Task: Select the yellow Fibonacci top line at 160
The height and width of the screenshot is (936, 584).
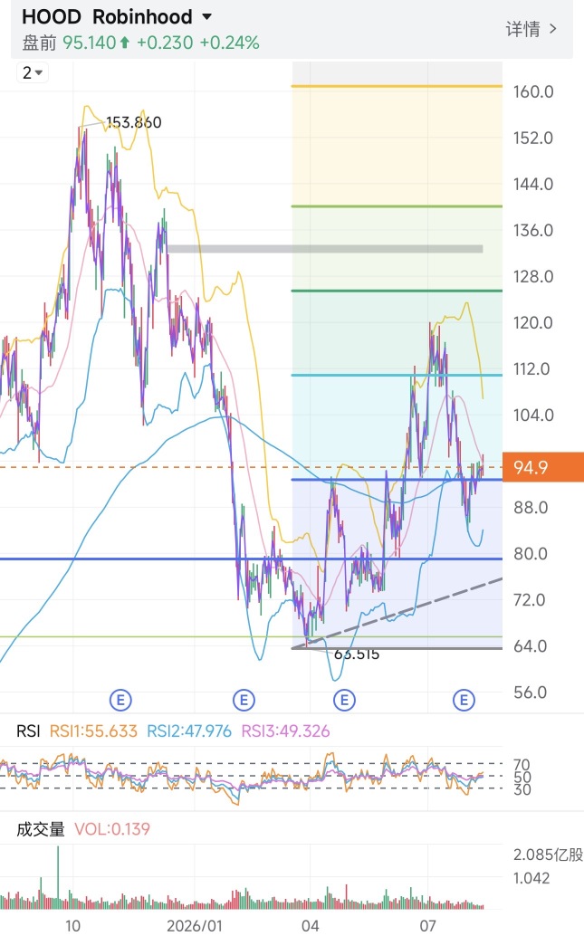Action: [397, 87]
